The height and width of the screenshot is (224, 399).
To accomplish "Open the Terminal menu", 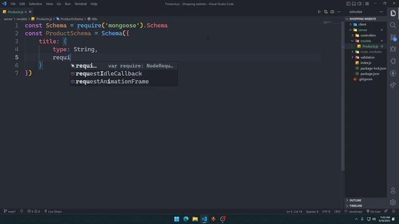I will (x=80, y=4).
